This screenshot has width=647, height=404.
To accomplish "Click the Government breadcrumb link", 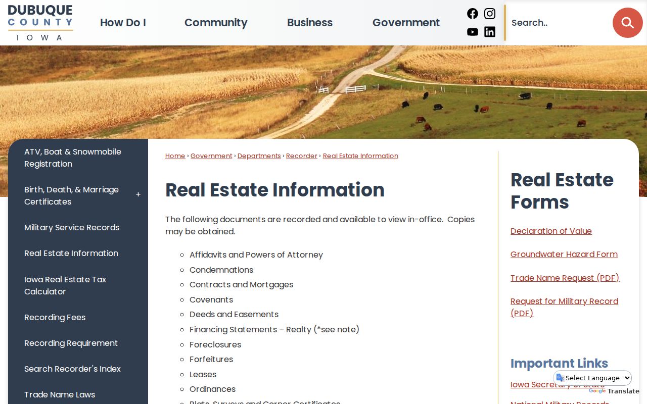I will [211, 156].
